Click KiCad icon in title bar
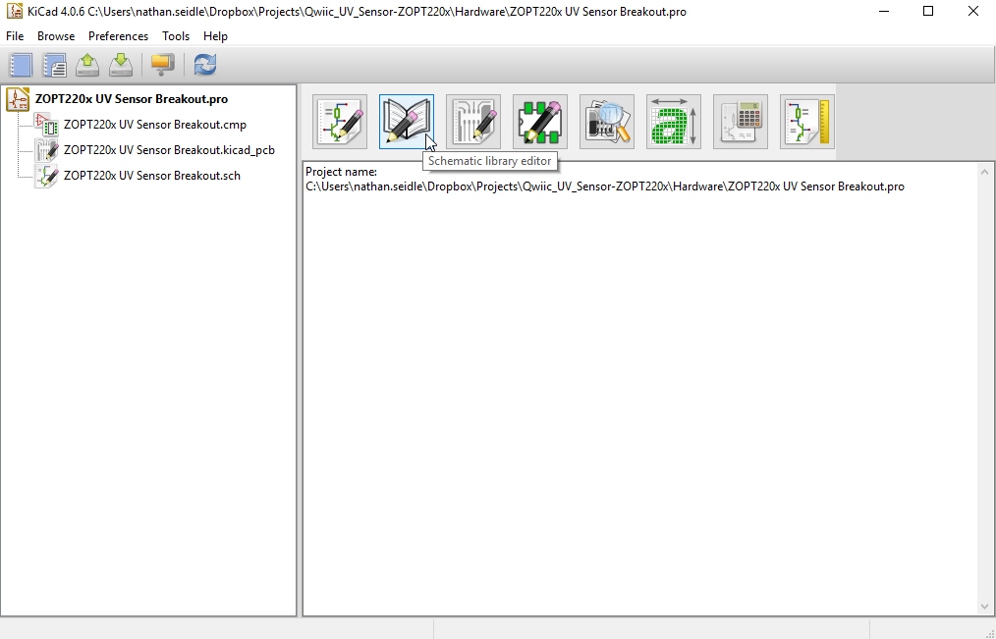This screenshot has width=996, height=639. (x=14, y=11)
